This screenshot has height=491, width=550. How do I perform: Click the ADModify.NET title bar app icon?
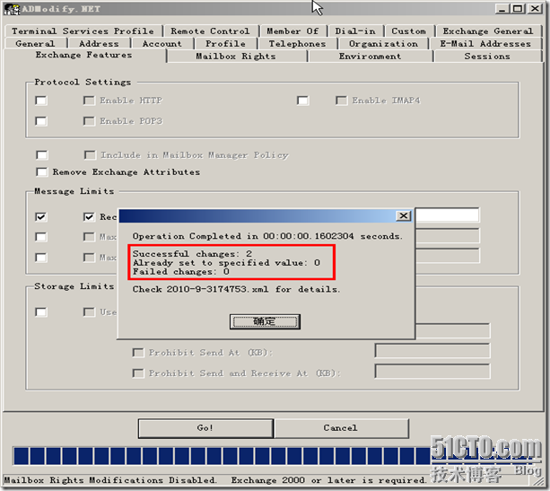click(12, 9)
